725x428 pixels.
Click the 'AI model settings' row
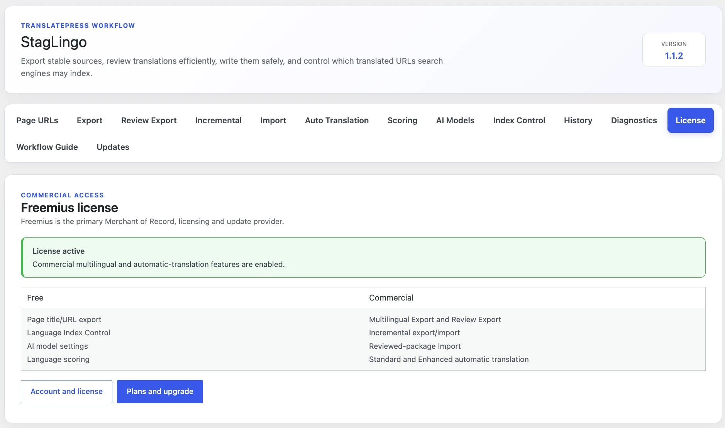tap(58, 346)
